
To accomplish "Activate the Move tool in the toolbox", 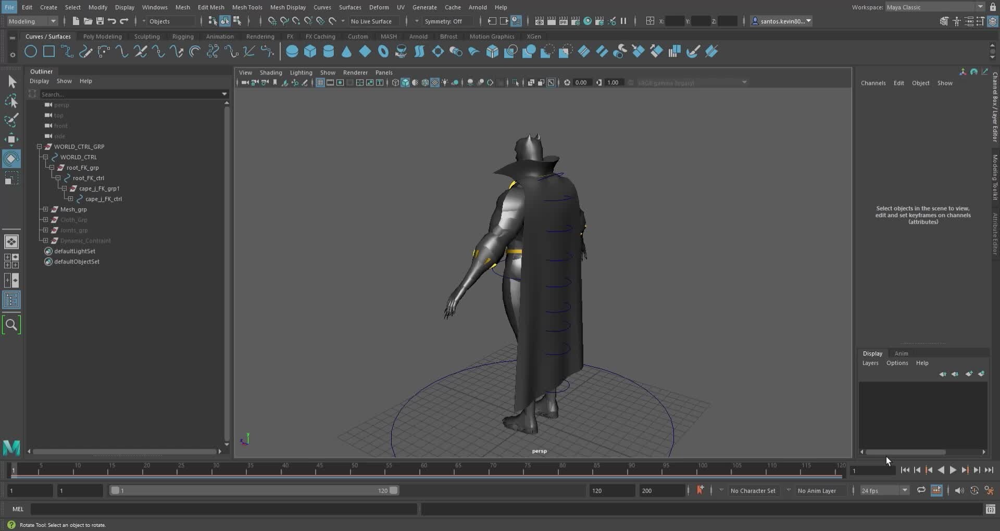I will 11,139.
